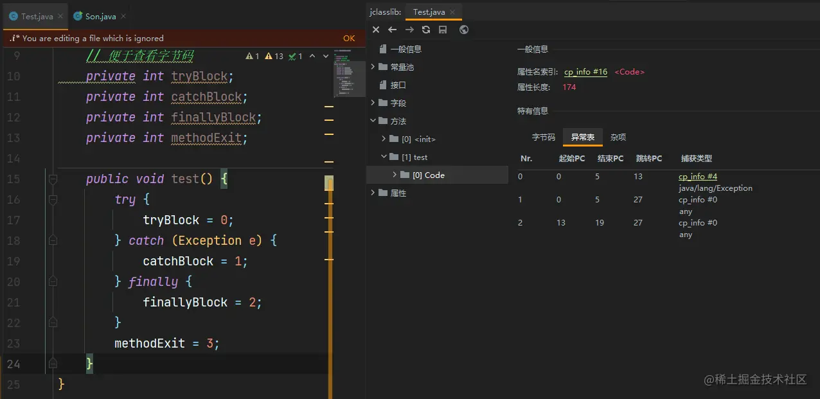Click the 一般信息 section heading in details
The height and width of the screenshot is (399, 820).
pyautogui.click(x=533, y=49)
